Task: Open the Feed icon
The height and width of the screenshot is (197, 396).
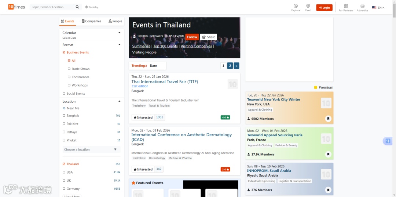Action: (308, 6)
